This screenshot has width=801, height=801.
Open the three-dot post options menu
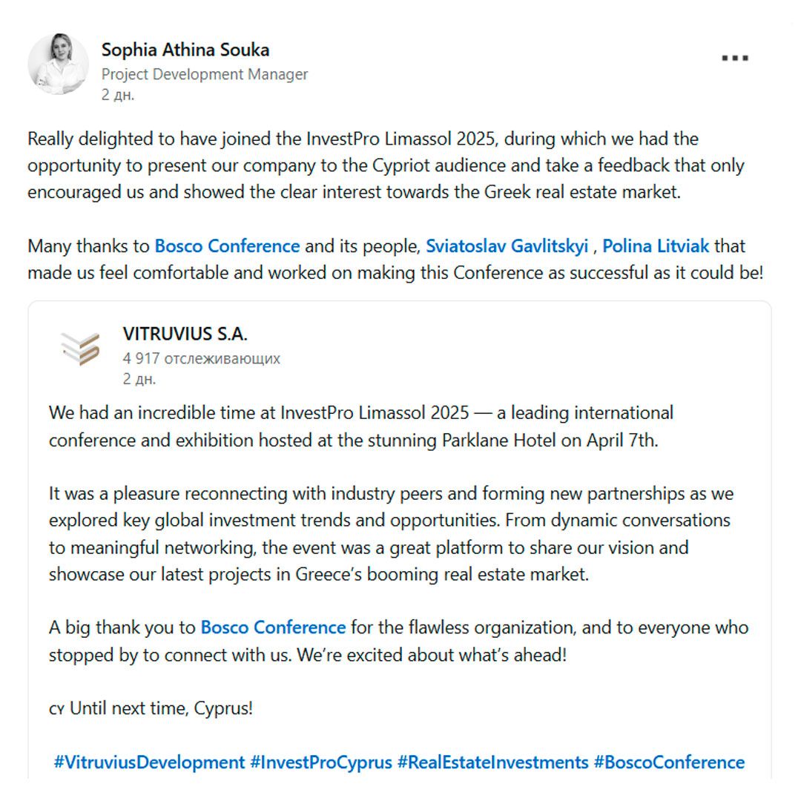pyautogui.click(x=734, y=59)
